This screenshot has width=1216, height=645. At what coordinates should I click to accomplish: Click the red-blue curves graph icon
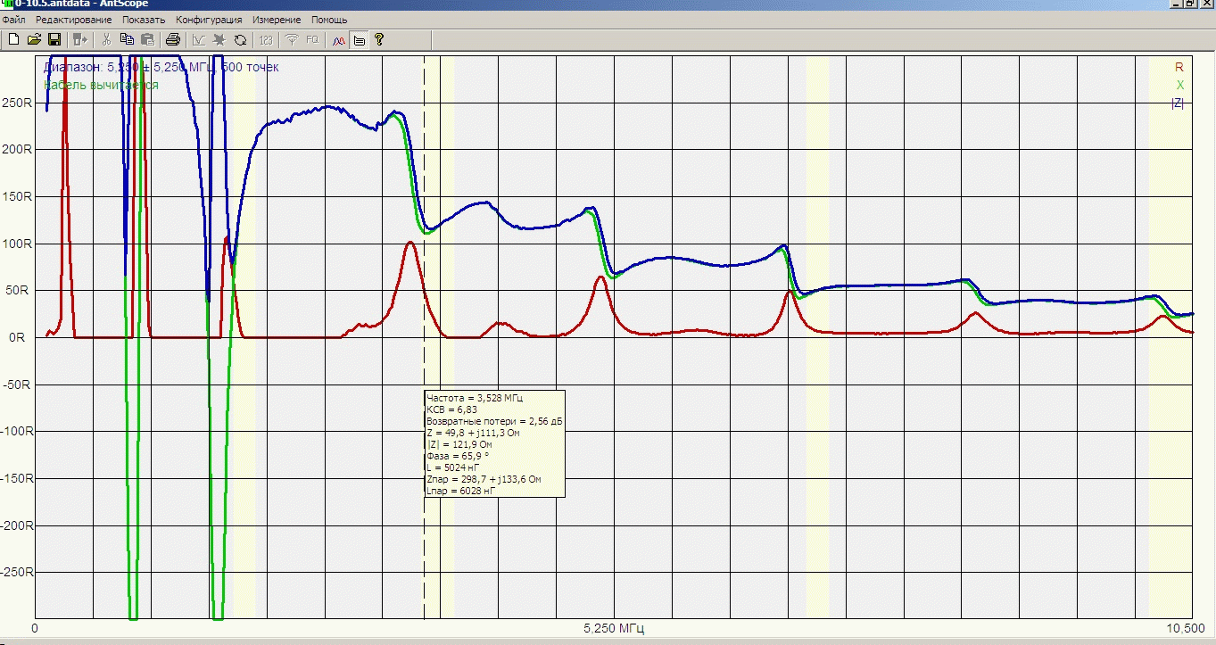[339, 39]
